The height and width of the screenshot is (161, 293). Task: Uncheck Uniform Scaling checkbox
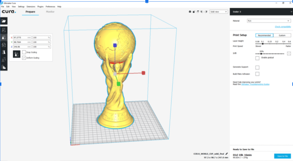pyautogui.click(x=24, y=58)
